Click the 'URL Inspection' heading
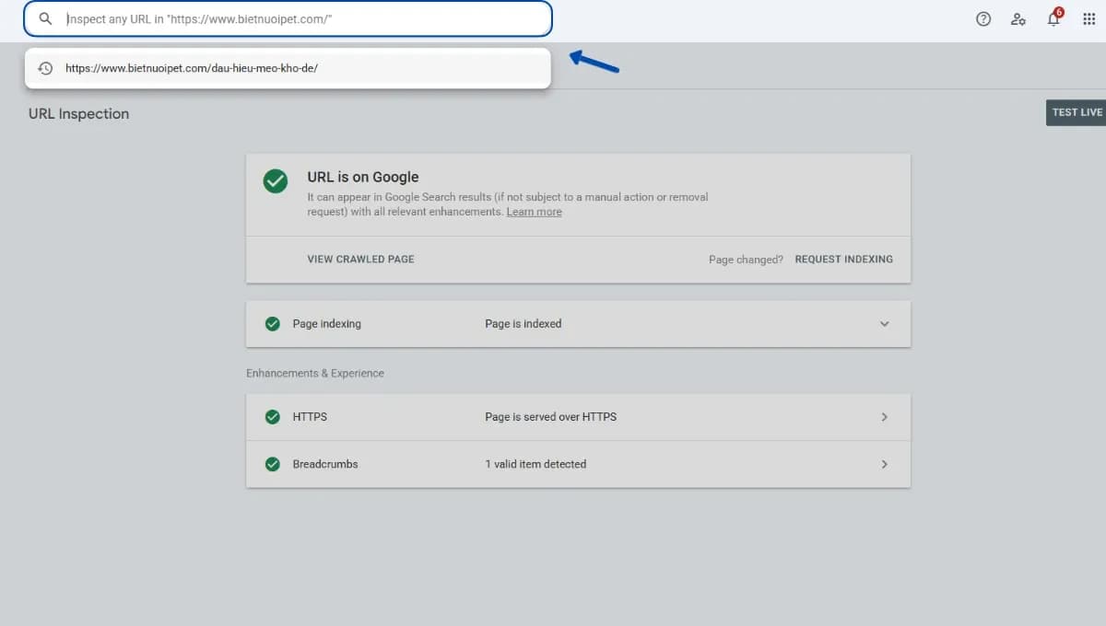1106x626 pixels. [x=78, y=114]
